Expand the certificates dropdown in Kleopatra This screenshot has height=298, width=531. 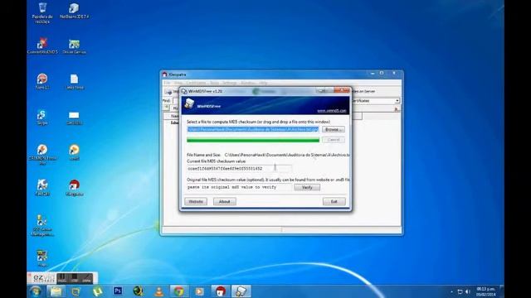[397, 101]
